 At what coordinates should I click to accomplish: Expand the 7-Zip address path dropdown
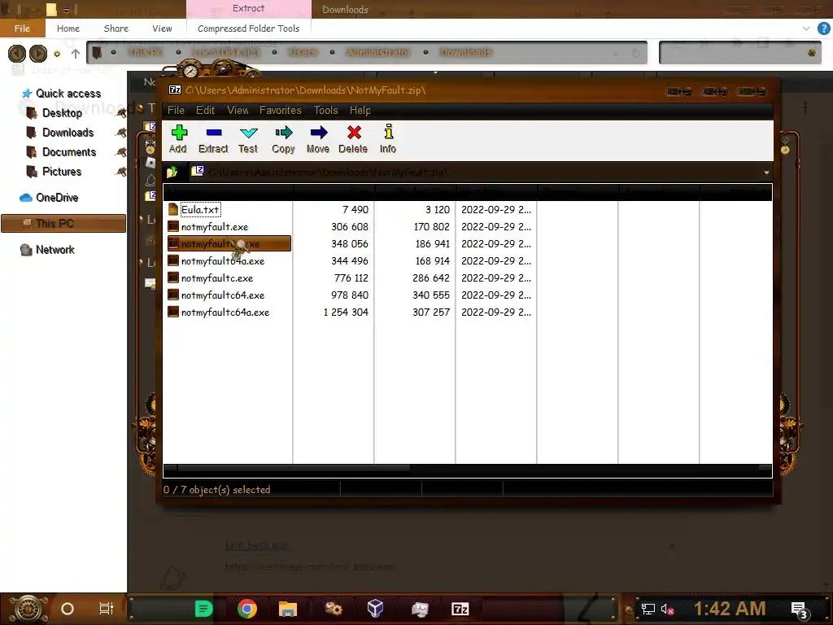tap(766, 173)
